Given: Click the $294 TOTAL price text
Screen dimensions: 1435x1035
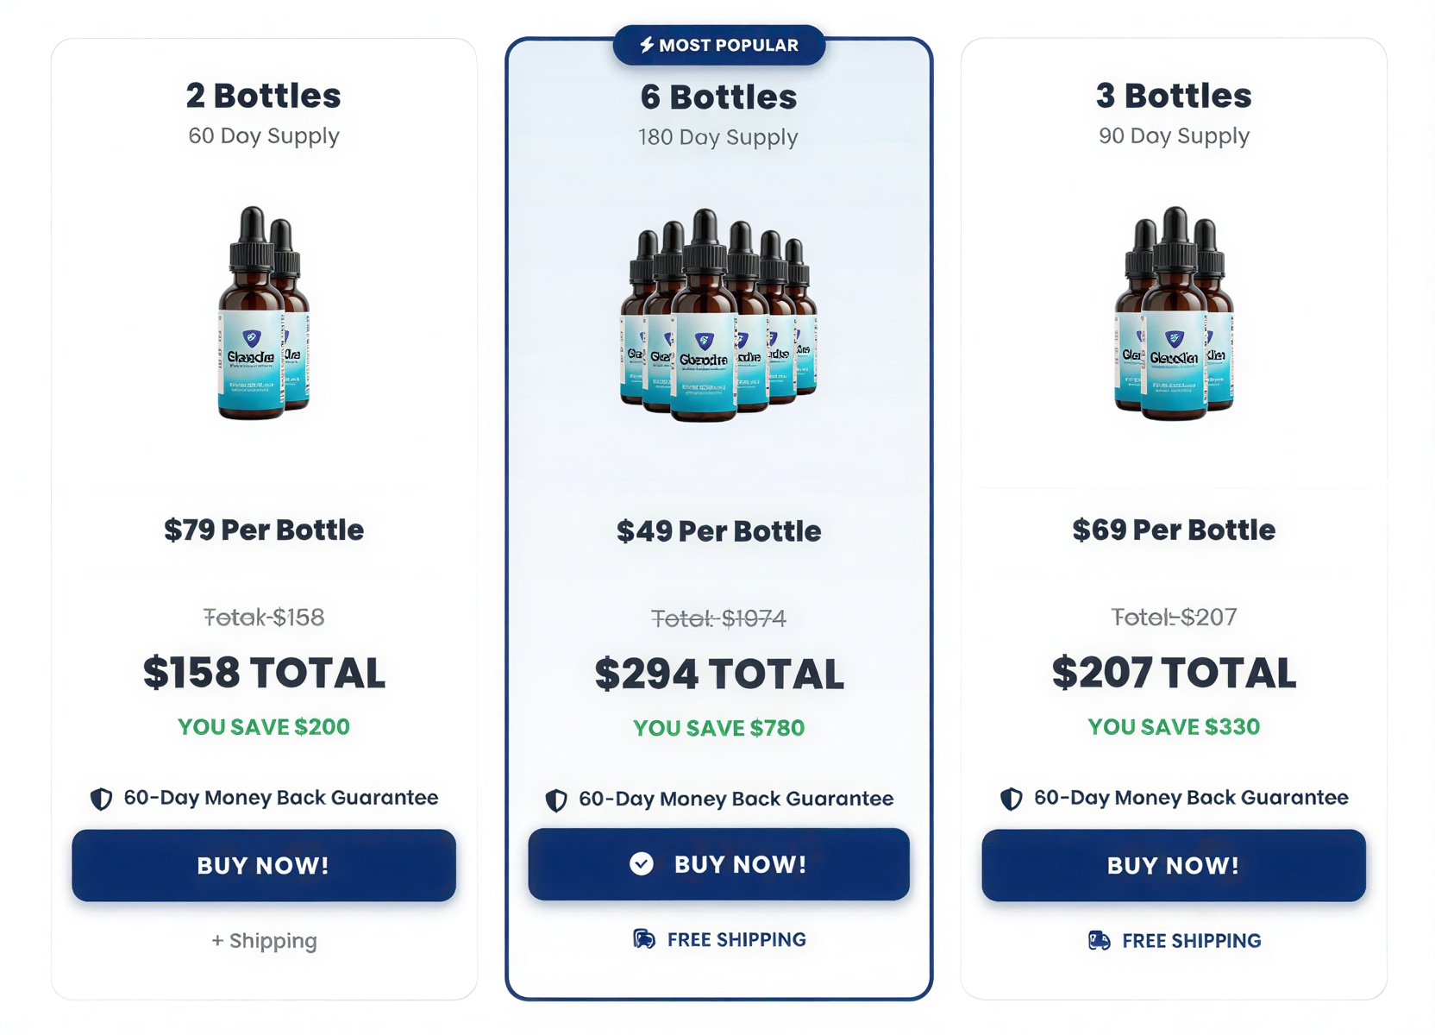Looking at the screenshot, I should tap(718, 674).
